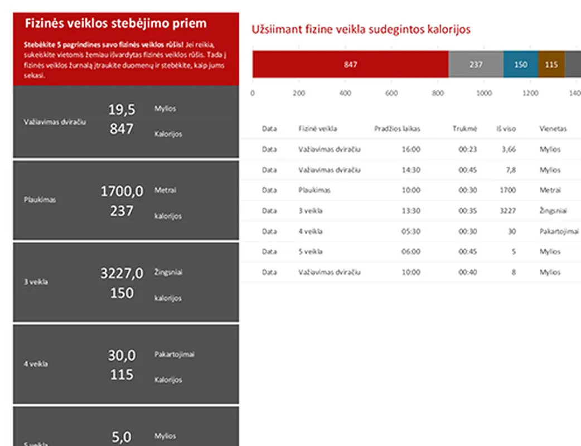Click the 4 veikla label in the left card

[36, 363]
